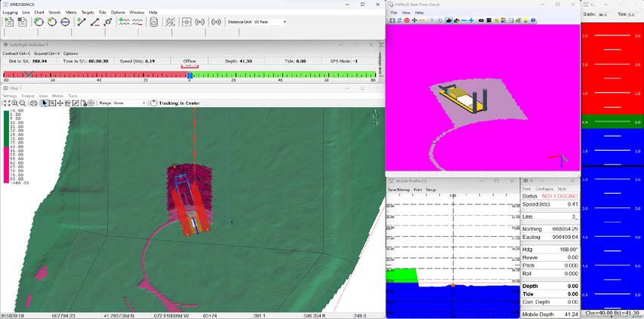Click the remove line icon with red minus

tap(94, 22)
